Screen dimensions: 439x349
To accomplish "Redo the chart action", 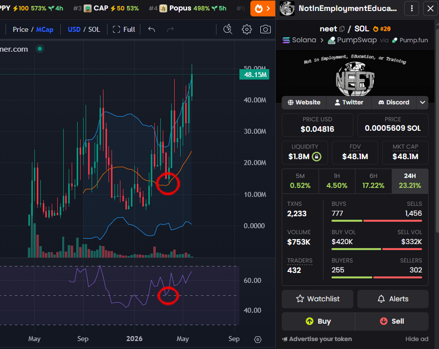I will [x=170, y=29].
